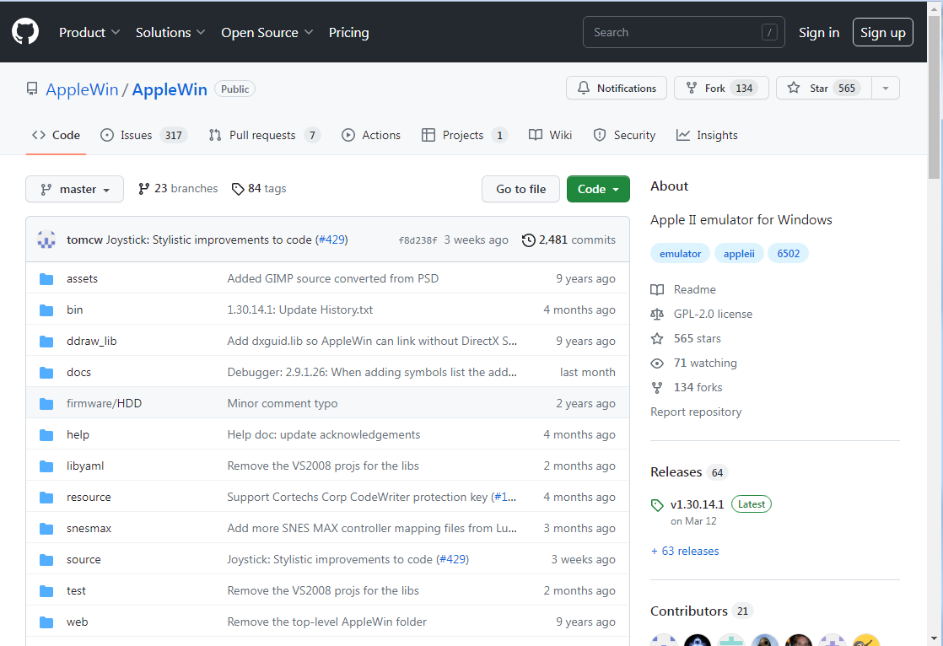Fork the repository
This screenshot has width=943, height=646.
(x=721, y=88)
